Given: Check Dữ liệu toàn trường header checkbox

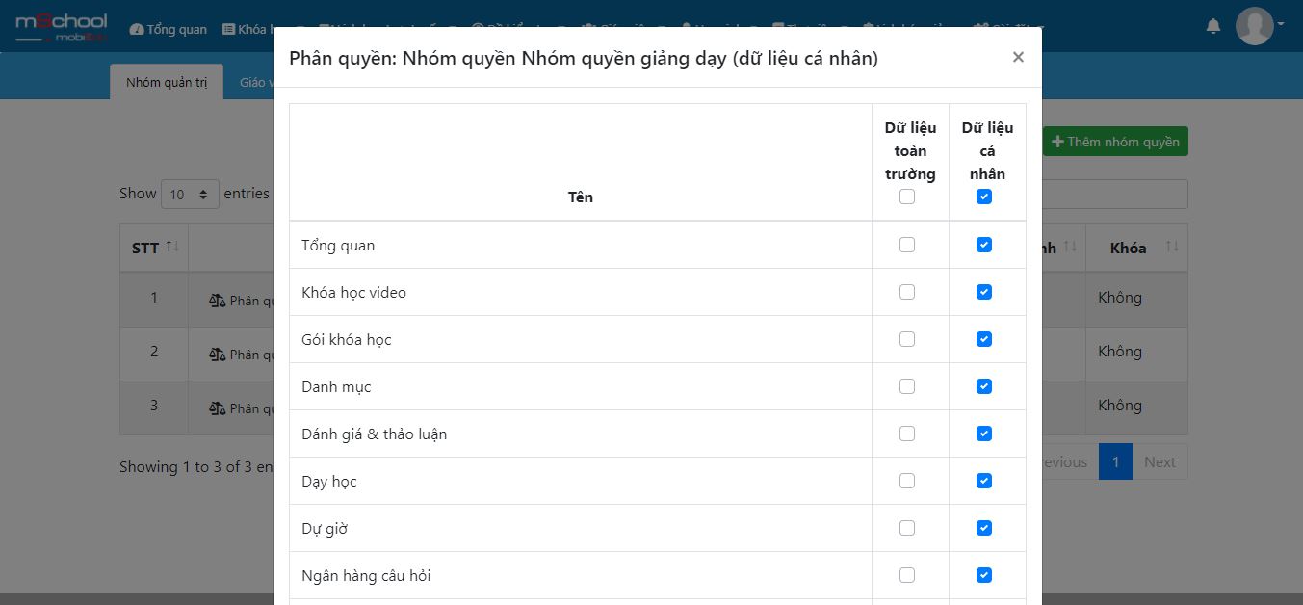Looking at the screenshot, I should click(x=906, y=197).
